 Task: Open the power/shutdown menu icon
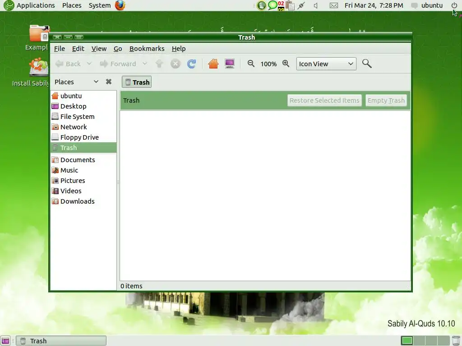pos(454,5)
